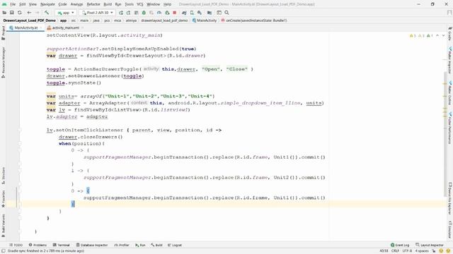Open the Layout Inspector tool window
453x254 pixels.
[430, 245]
